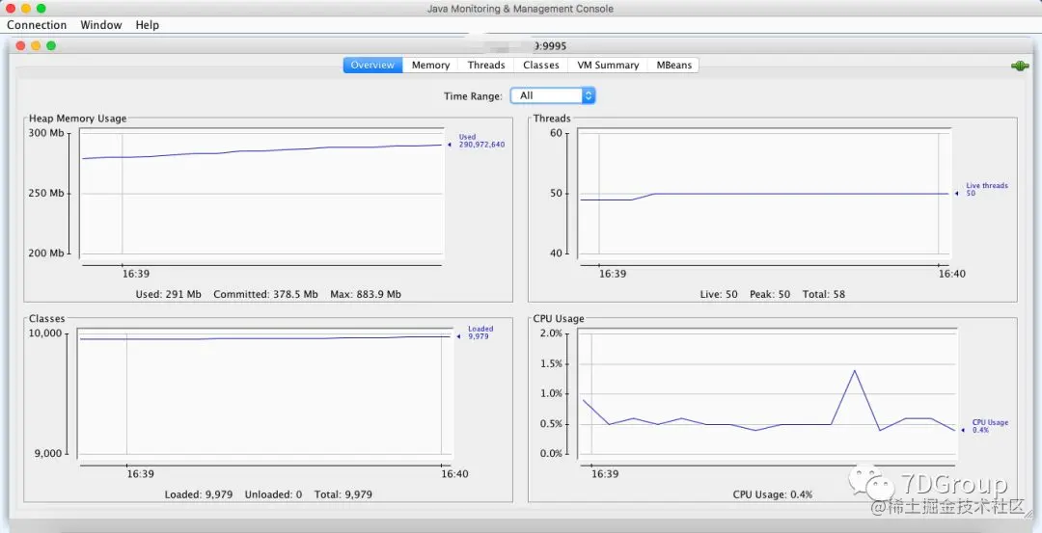Go to the Classes tab
This screenshot has height=533, width=1042.
pyautogui.click(x=541, y=65)
